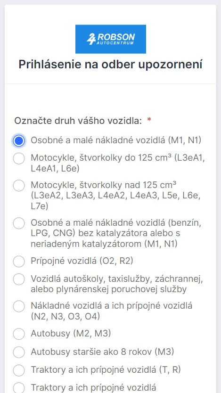Select Nákladné vozidlá (N2, N3, O3, O4)

coord(19,306)
